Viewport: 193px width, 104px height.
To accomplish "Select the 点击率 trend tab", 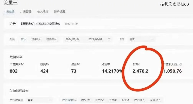I will (113, 100).
